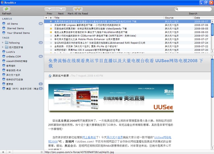Star the iPc.Me article row

[x=51, y=46]
